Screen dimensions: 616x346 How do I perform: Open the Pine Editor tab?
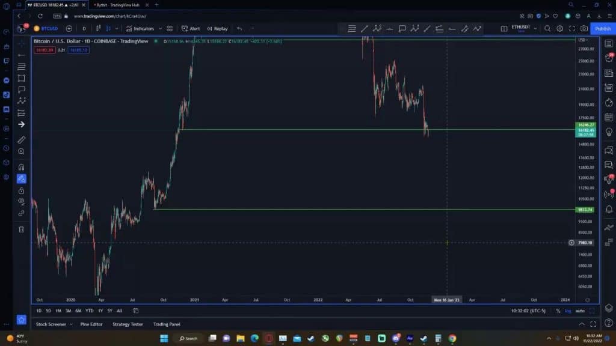(x=91, y=324)
